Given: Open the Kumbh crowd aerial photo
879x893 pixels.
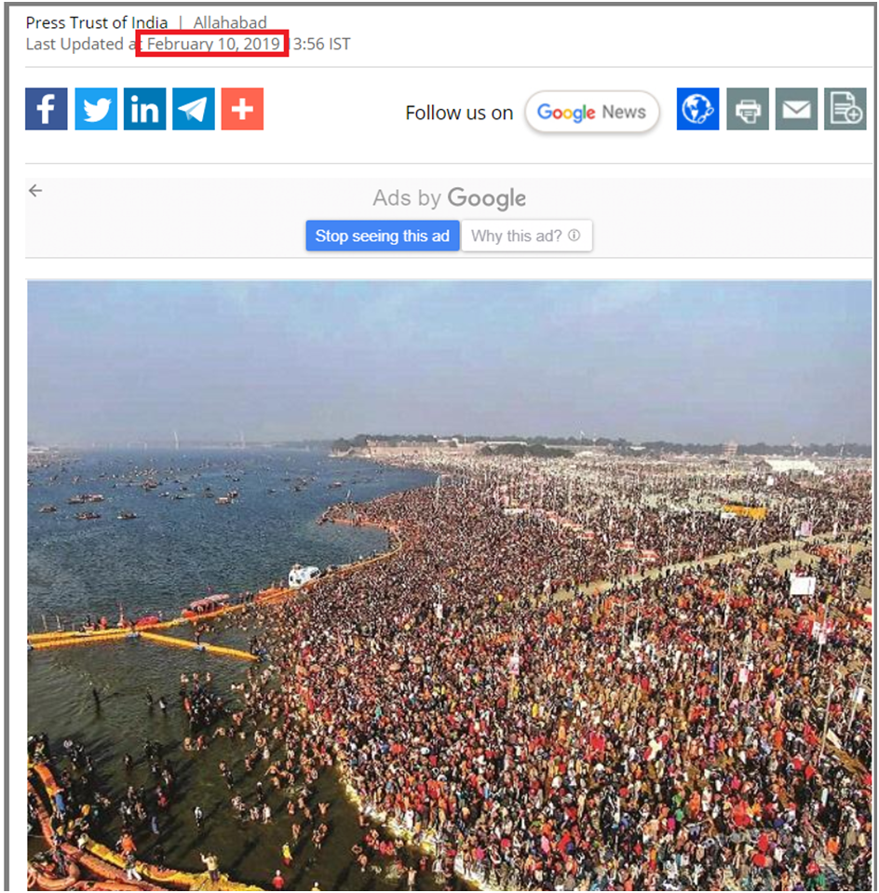Looking at the screenshot, I should pos(450,585).
